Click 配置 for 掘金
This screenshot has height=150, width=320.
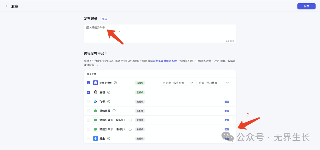227,138
